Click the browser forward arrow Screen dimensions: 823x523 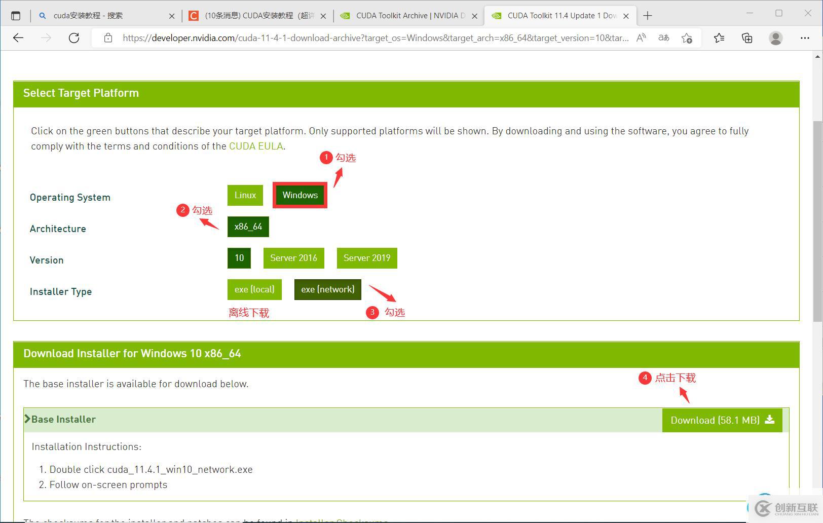pyautogui.click(x=46, y=38)
